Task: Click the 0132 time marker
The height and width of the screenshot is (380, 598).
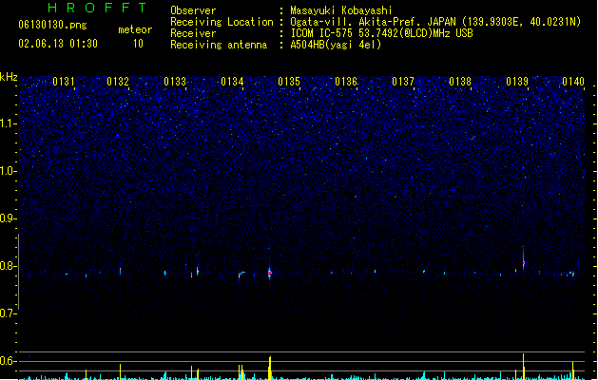Action: 118,82
